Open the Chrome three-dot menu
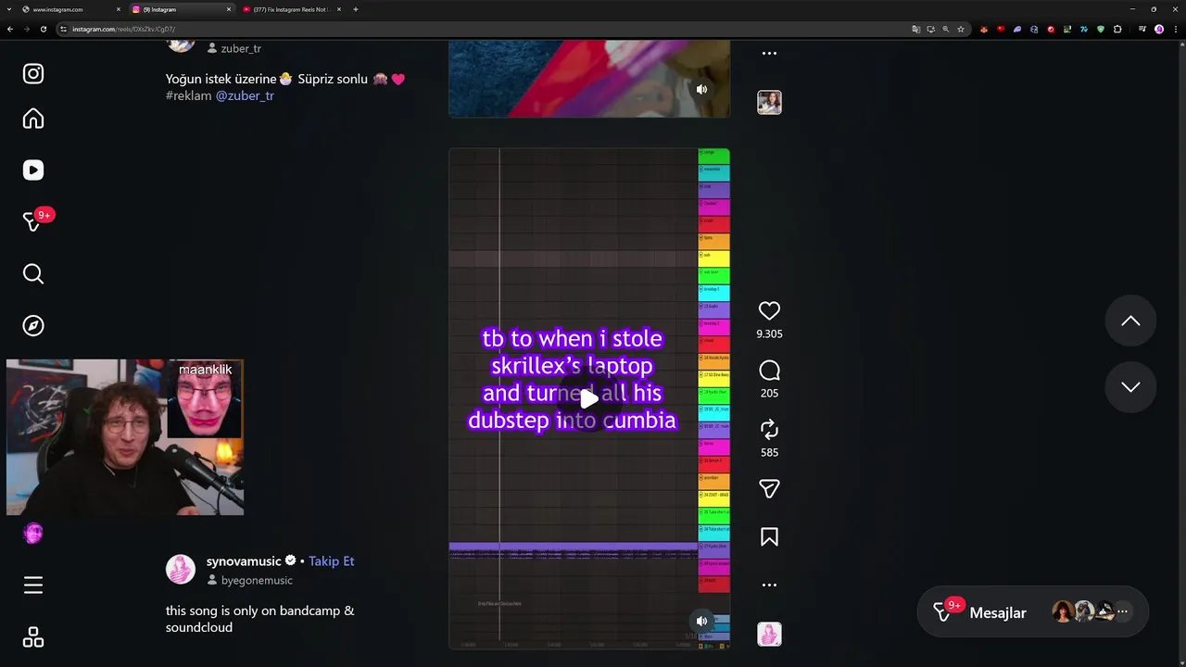The height and width of the screenshot is (667, 1186). pyautogui.click(x=1175, y=29)
